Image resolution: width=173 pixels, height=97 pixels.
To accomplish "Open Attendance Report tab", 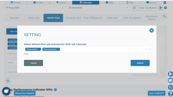I will pyautogui.click(x=152, y=18).
